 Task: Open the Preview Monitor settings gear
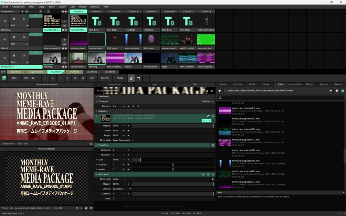point(91,208)
